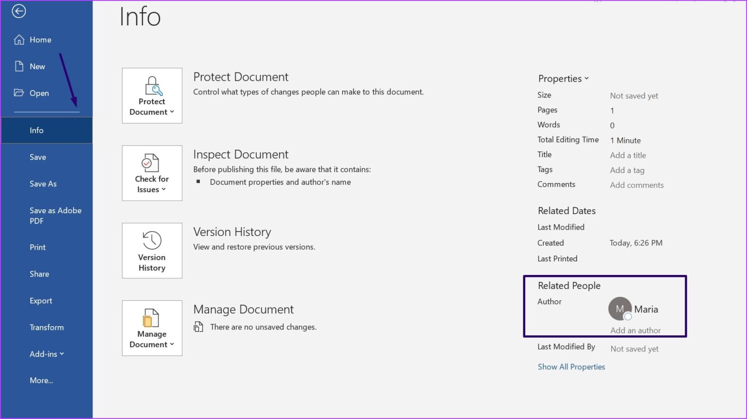Switch to the Print menu item

37,247
